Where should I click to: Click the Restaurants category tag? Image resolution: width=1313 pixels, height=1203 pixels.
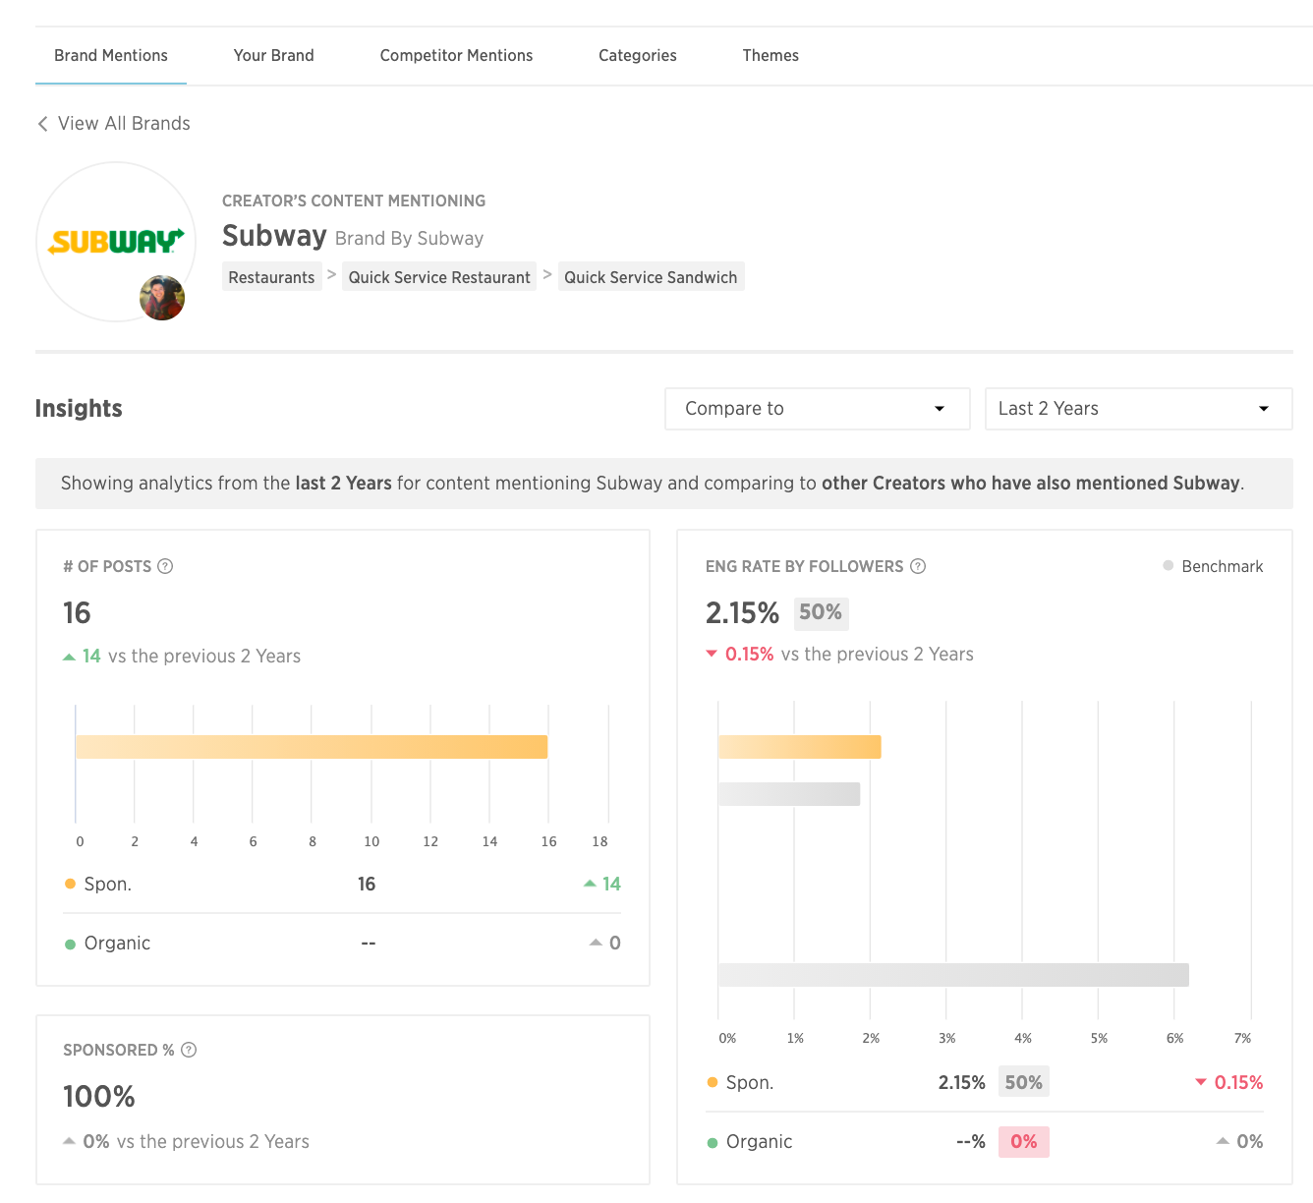pos(271,277)
